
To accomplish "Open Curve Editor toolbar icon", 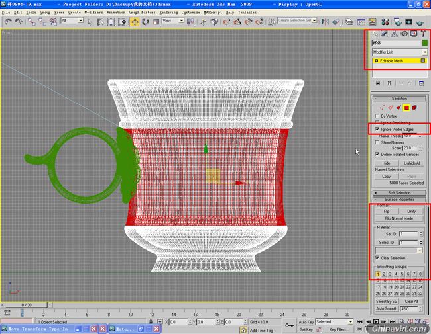I will [361, 22].
